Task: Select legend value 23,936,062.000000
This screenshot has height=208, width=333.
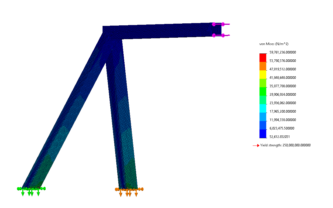Action: pos(283,103)
